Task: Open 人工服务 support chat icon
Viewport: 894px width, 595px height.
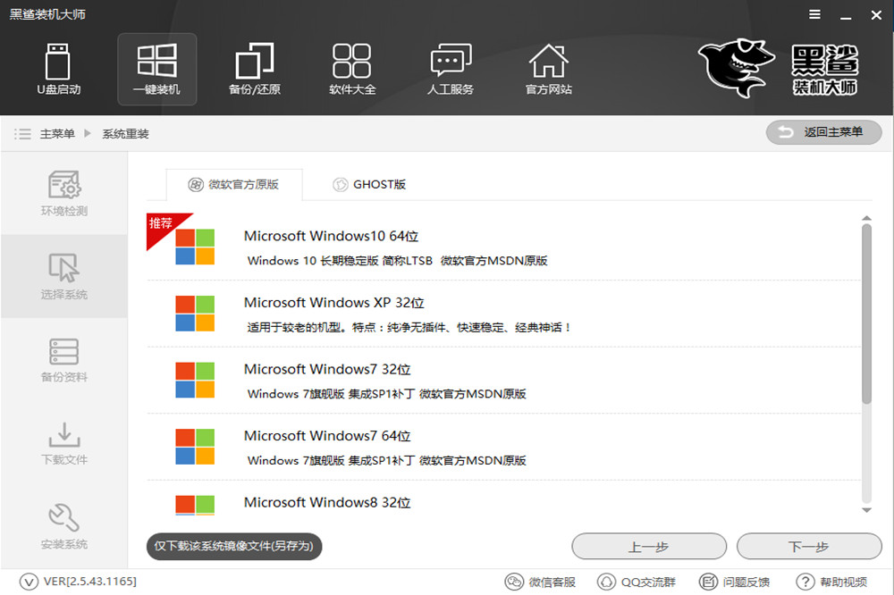Action: 451,69
